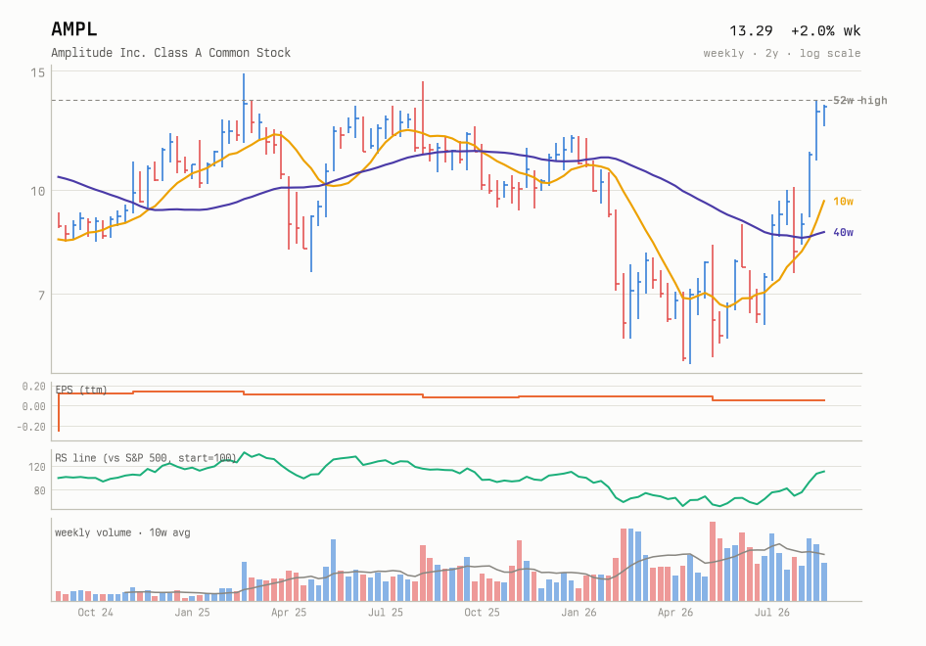Screen dimensions: 926x646
Task: Click the 'Jul 26' date axis label
Action: pos(772,613)
